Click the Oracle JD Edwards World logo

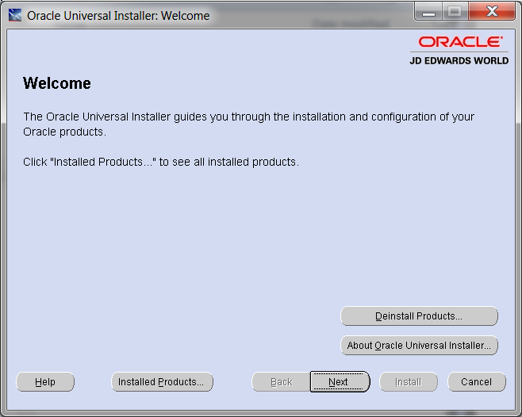459,51
